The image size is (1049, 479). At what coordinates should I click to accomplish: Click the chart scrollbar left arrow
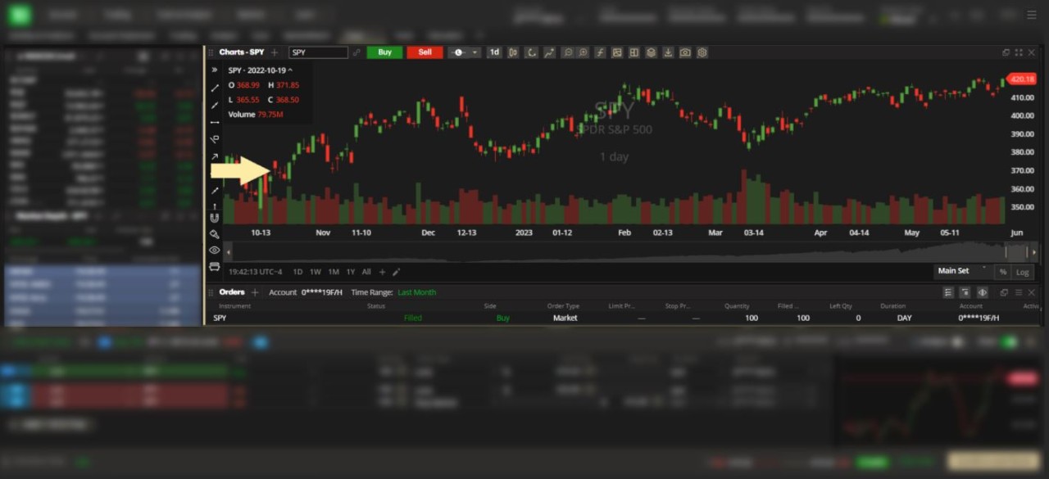coord(229,251)
